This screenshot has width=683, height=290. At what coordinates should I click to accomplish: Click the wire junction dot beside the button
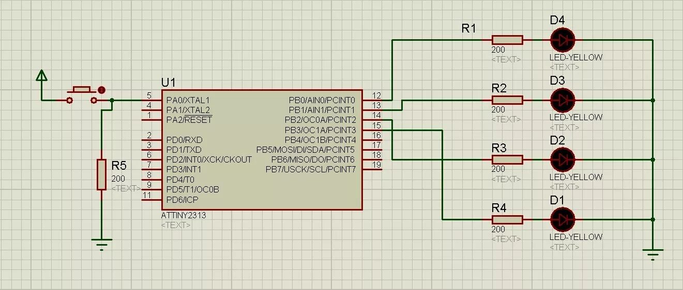pyautogui.click(x=112, y=100)
